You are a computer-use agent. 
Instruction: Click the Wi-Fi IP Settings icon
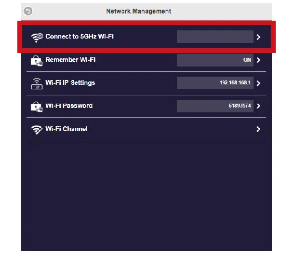[37, 83]
